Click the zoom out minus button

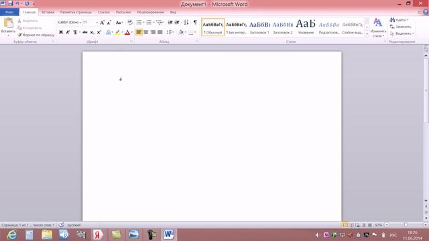click(x=387, y=225)
